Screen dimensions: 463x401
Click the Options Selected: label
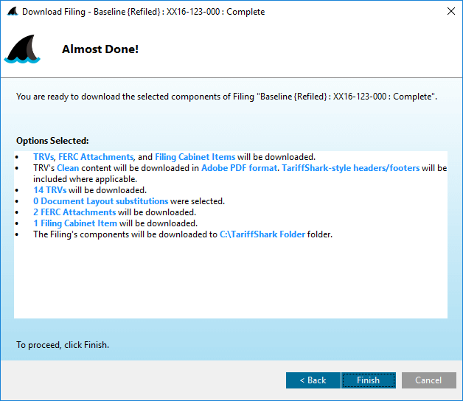[52, 141]
